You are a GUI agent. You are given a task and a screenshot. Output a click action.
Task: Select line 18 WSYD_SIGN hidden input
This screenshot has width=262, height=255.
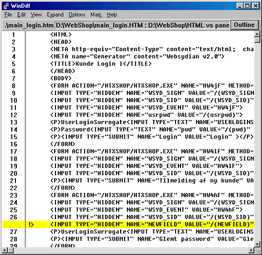pos(152,159)
